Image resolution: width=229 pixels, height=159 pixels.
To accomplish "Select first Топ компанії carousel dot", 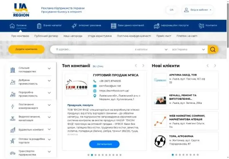I will click(88, 155).
